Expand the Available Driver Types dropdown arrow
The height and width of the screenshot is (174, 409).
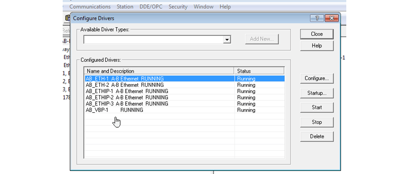227,40
